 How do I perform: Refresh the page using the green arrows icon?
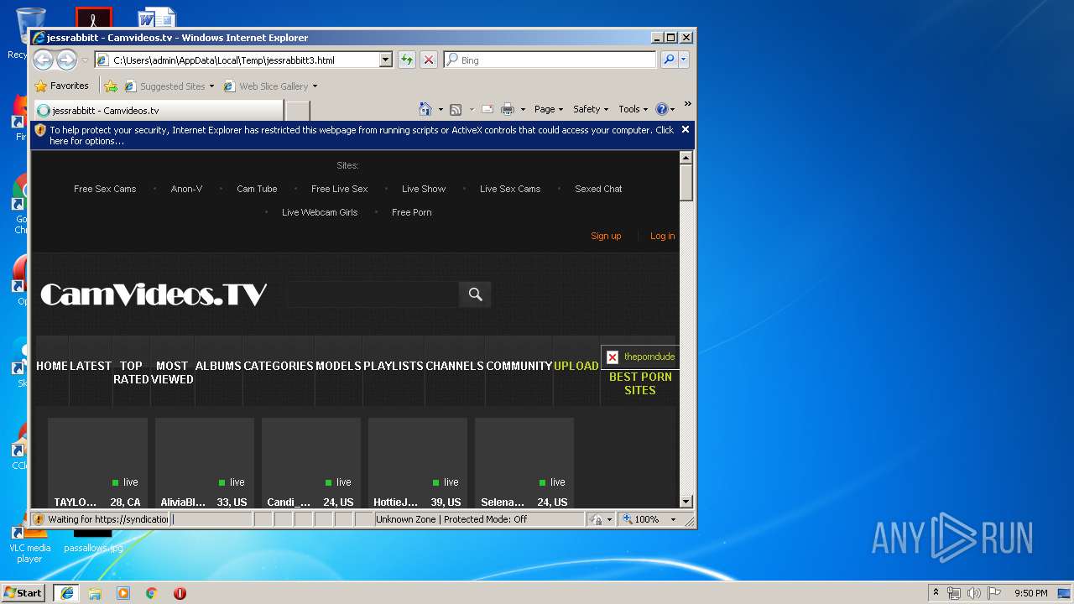tap(407, 60)
